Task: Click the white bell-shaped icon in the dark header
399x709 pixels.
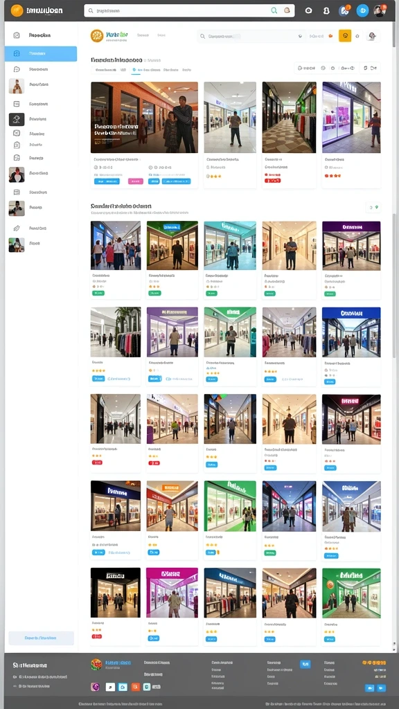Action: tap(326, 10)
